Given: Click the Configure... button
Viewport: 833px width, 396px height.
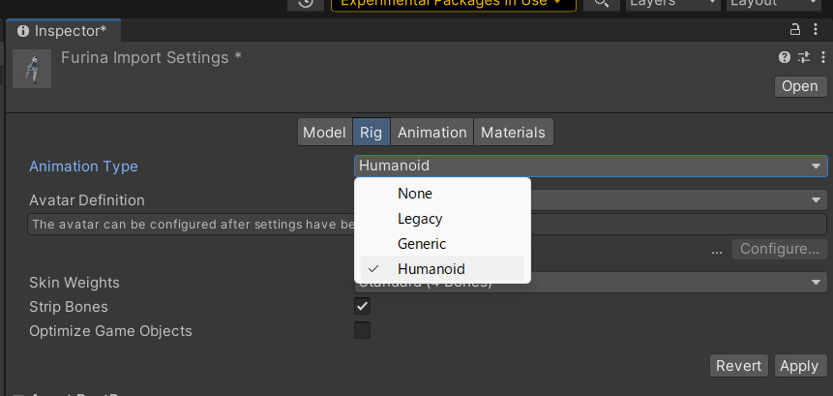Looking at the screenshot, I should point(780,249).
